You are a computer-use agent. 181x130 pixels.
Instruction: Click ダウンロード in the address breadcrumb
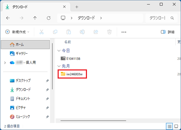(x=86, y=18)
